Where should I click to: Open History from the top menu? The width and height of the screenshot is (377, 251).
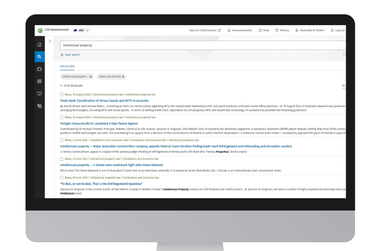(x=282, y=30)
